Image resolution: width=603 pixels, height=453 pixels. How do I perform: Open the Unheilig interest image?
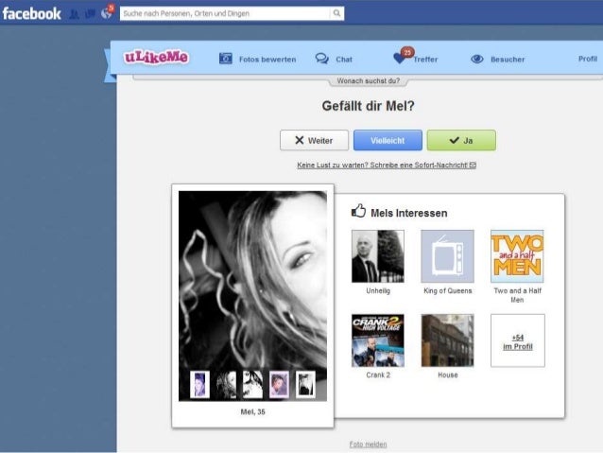click(378, 256)
